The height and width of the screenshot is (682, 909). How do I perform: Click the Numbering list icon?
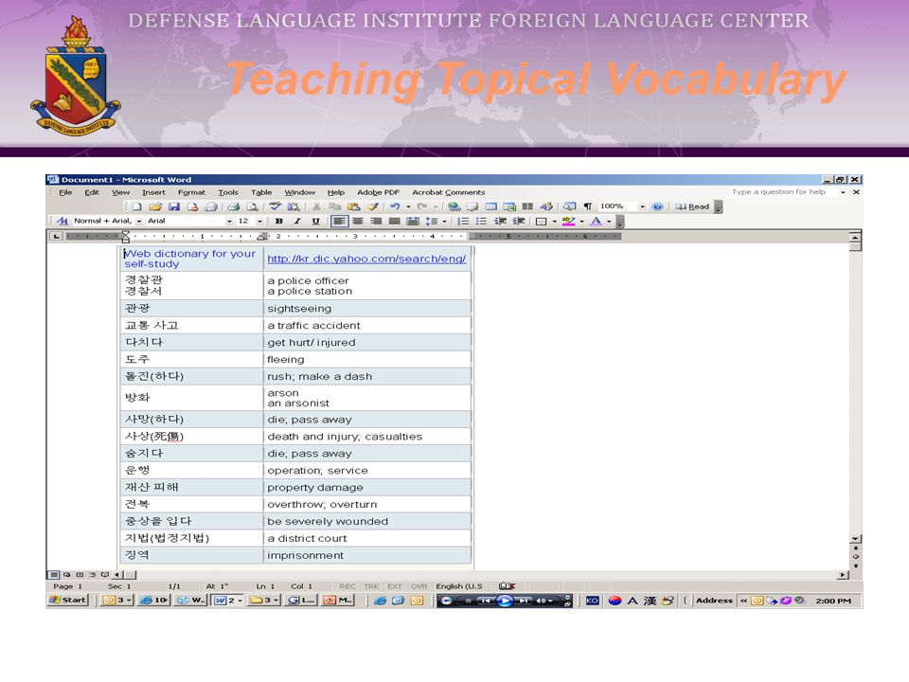463,221
